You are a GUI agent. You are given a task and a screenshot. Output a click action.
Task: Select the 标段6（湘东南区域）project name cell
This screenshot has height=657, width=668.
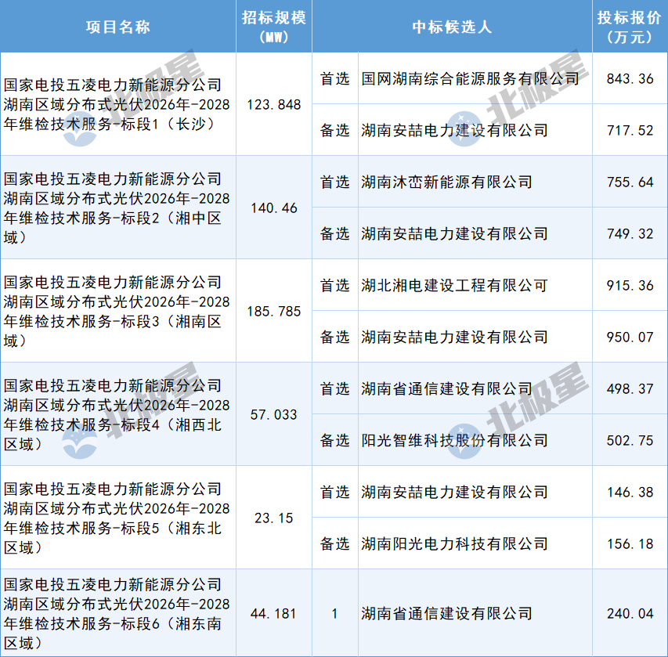coord(118,613)
